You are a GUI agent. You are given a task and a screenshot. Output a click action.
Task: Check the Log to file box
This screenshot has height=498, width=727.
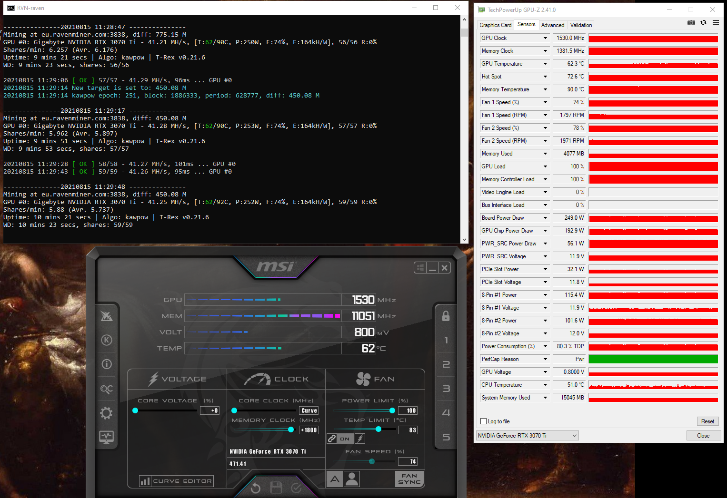(x=484, y=421)
